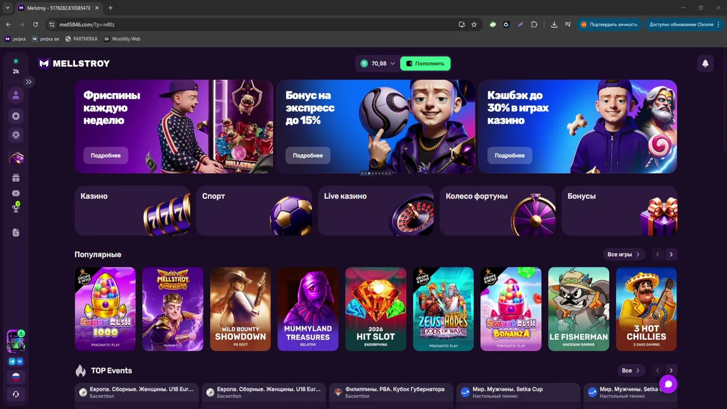Viewport: 727px width, 409px height.
Task: Open the Live казино category tile
Action: coord(376,211)
